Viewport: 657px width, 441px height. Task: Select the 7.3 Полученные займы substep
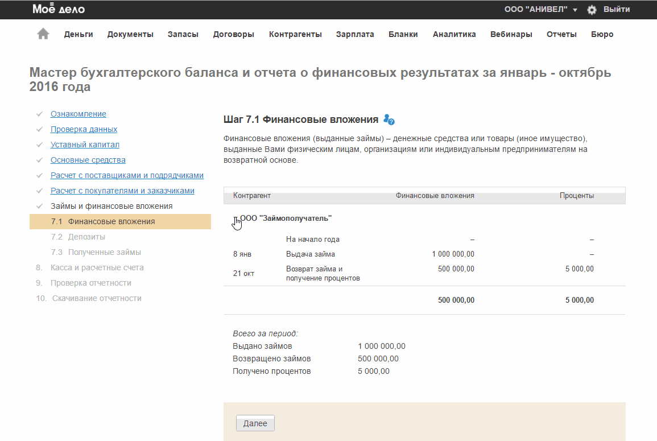[x=96, y=252]
